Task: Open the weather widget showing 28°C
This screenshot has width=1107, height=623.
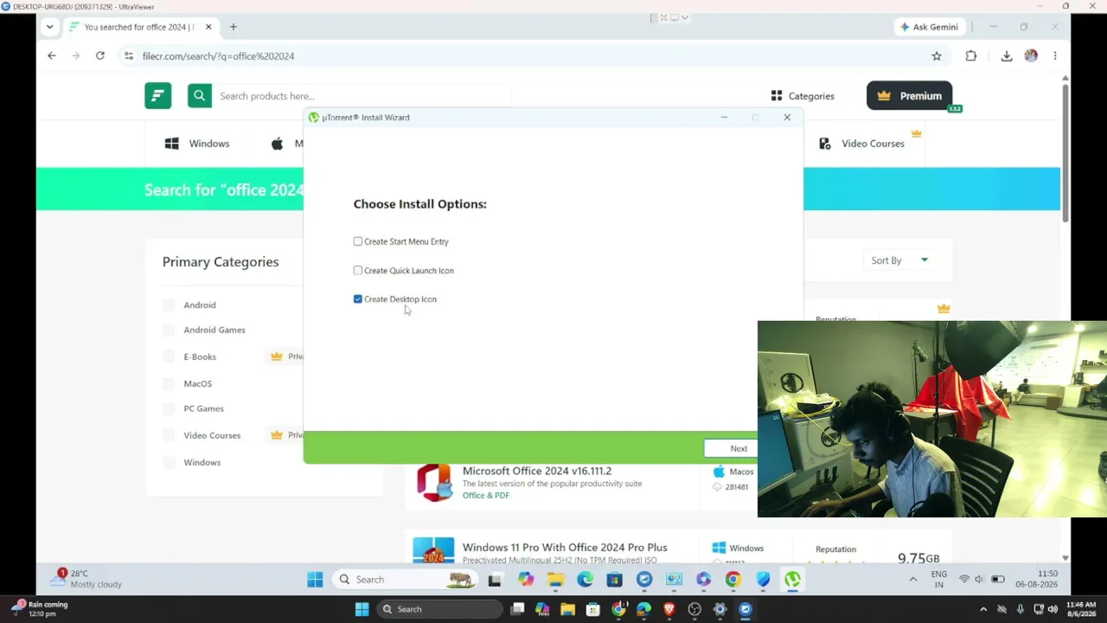Action: (85, 579)
